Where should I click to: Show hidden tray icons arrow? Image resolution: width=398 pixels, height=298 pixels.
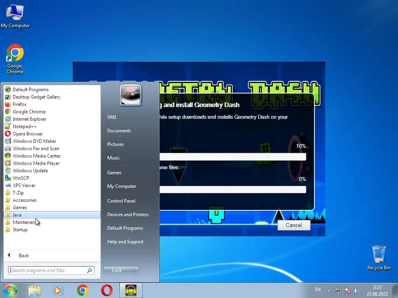[x=328, y=291]
